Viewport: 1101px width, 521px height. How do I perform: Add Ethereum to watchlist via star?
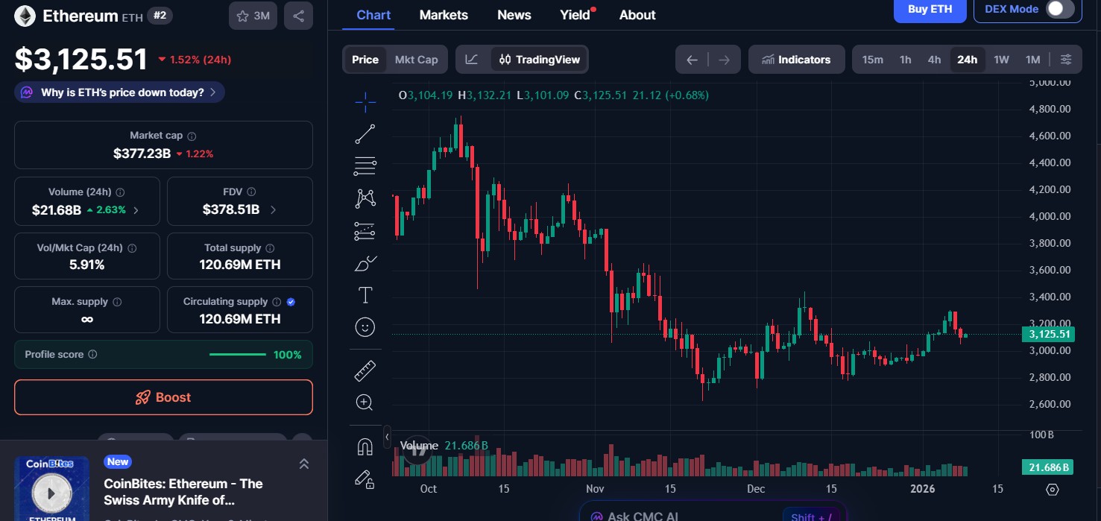(x=242, y=15)
